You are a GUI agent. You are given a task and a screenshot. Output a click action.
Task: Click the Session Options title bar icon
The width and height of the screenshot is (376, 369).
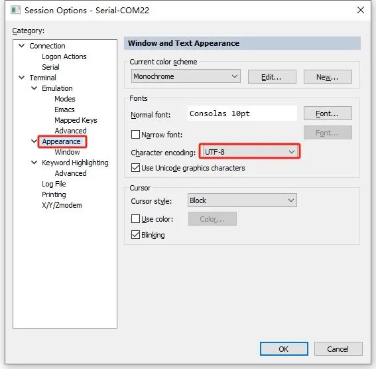click(x=16, y=10)
